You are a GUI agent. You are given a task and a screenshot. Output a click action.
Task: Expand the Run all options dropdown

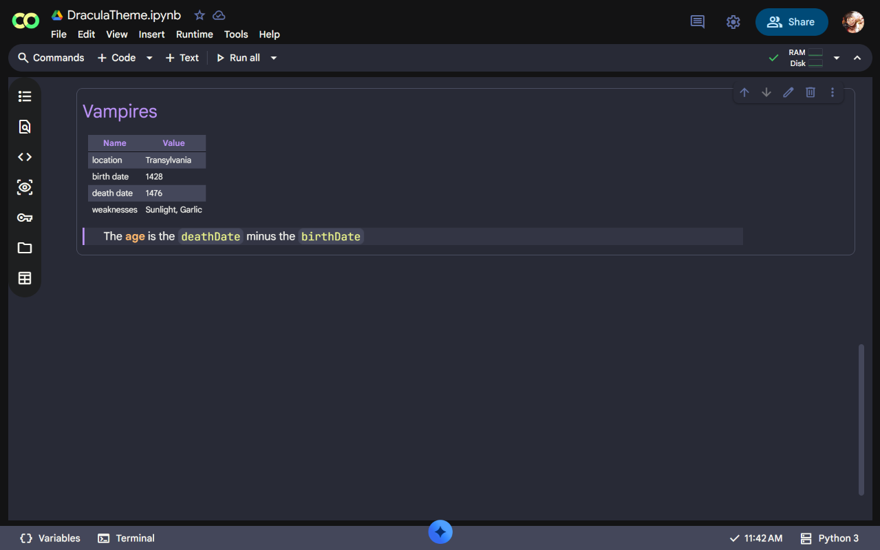click(x=273, y=58)
